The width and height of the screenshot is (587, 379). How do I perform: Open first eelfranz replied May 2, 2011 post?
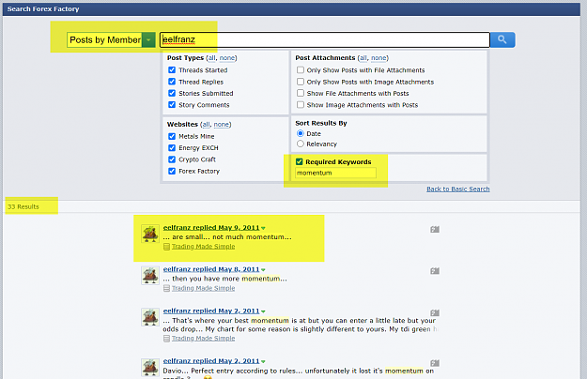coord(211,311)
